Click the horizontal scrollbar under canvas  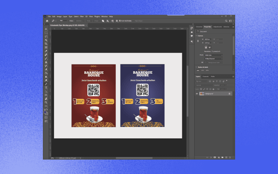(x=134, y=158)
